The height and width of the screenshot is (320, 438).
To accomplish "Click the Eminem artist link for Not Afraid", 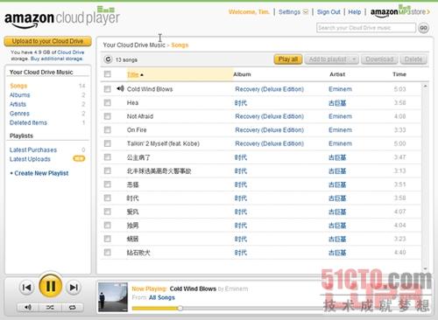I will click(340, 116).
